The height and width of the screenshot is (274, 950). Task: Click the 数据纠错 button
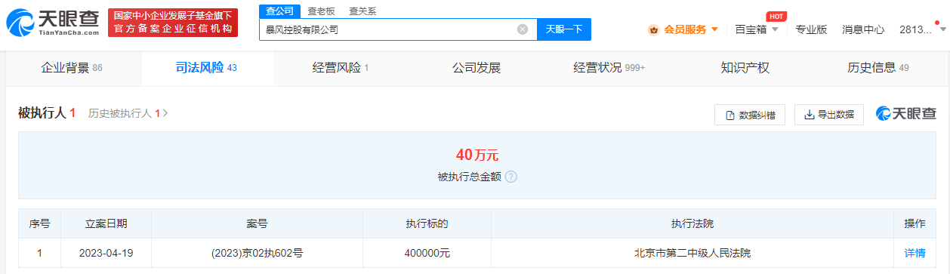tap(750, 115)
